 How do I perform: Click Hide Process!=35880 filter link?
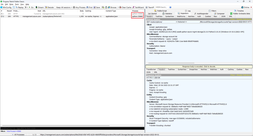(x=14, y=131)
